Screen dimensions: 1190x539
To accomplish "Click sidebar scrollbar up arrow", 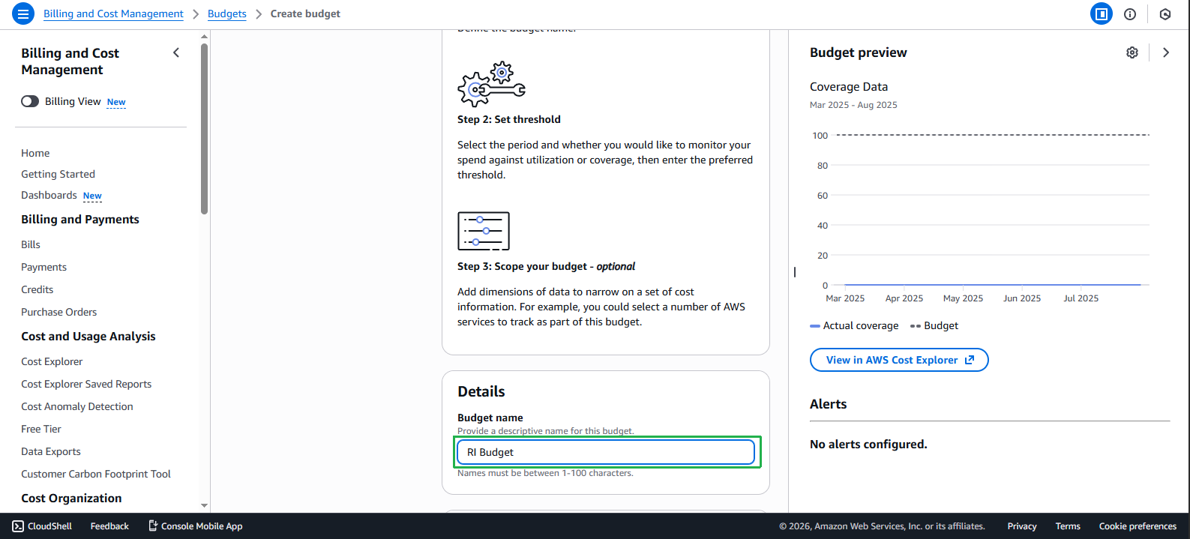I will (x=205, y=37).
